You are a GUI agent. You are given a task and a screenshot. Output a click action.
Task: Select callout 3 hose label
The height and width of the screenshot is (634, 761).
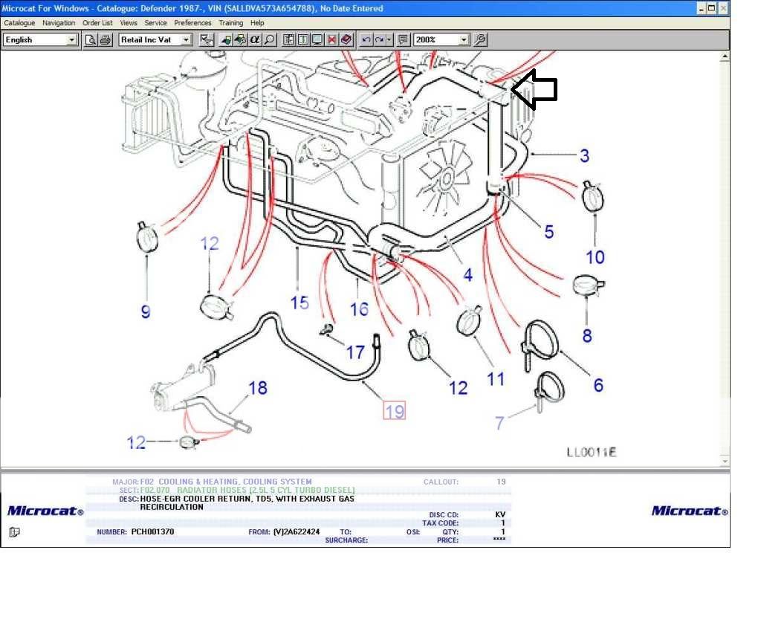[x=584, y=156]
